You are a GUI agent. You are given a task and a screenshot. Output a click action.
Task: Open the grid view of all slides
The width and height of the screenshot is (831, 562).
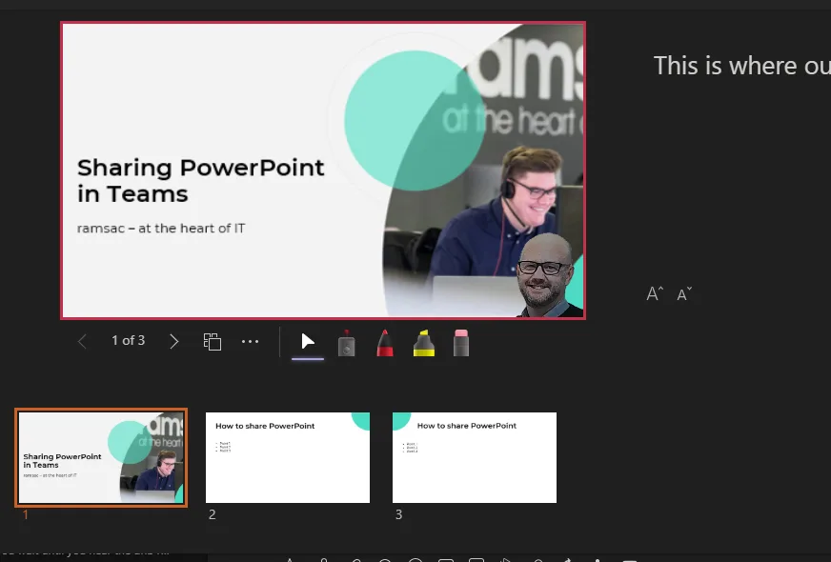click(212, 339)
